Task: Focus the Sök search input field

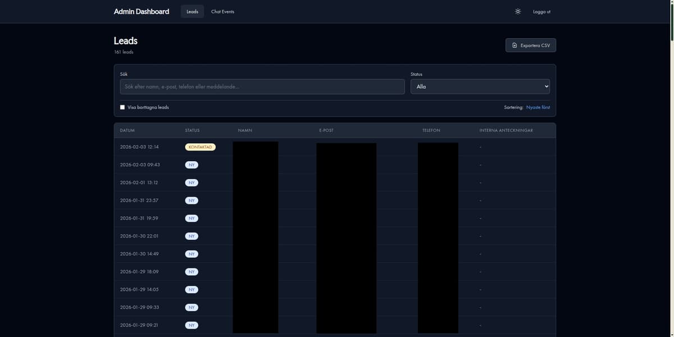Action: point(262,86)
